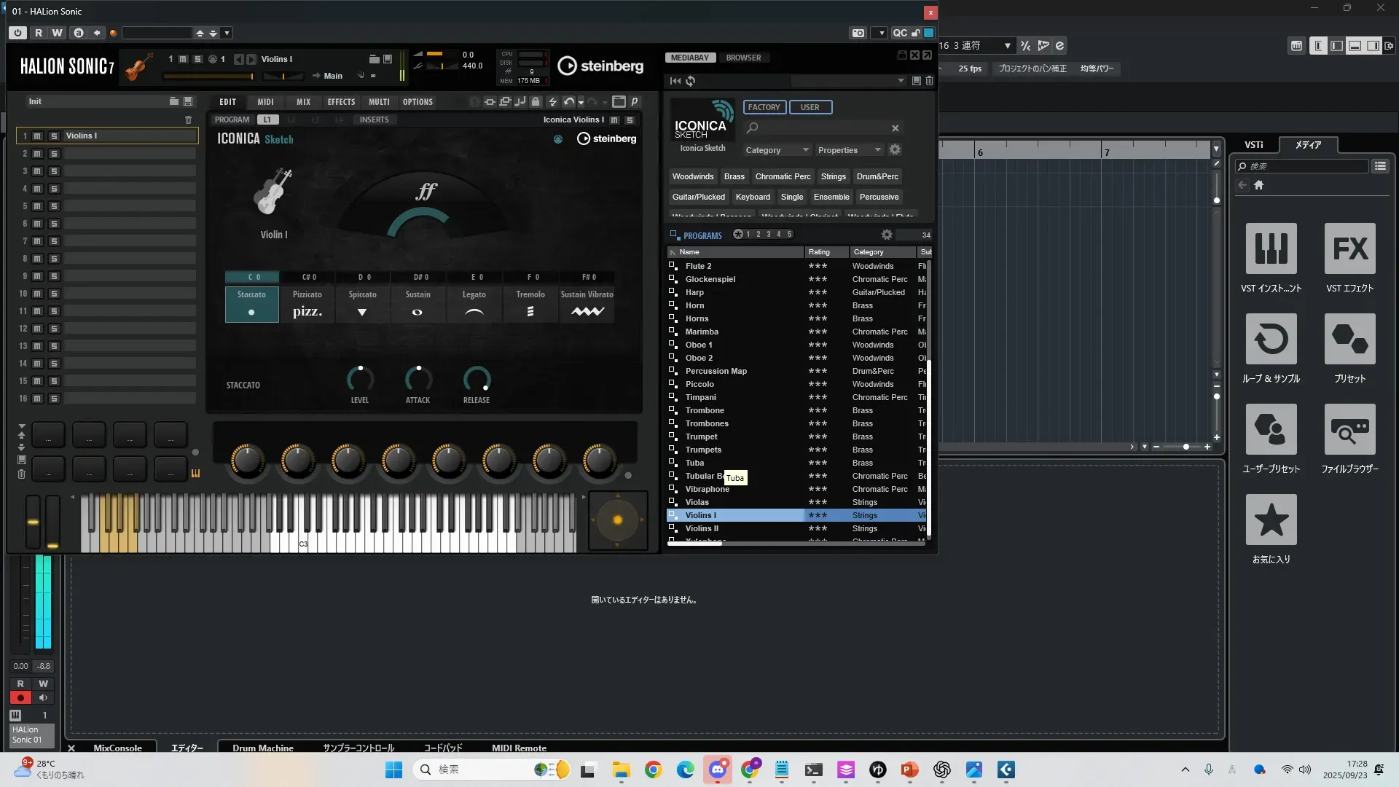The width and height of the screenshot is (1399, 787).
Task: Click the USER library button
Action: point(810,107)
